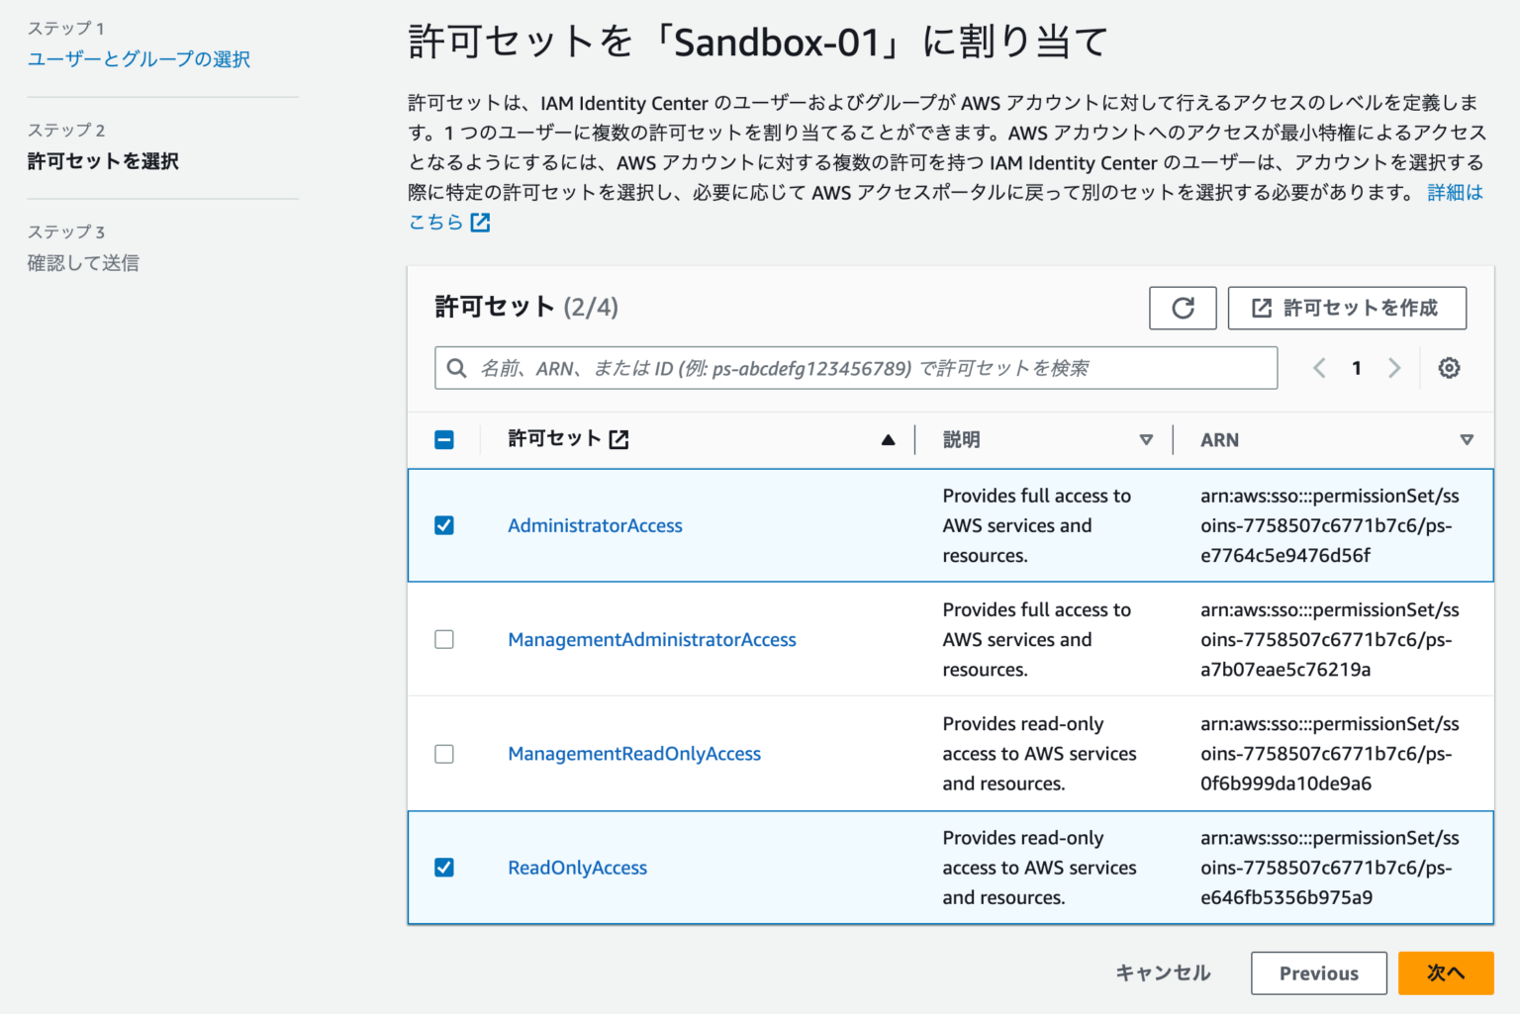The image size is (1520, 1014).
Task: Click the left pagination chevron
Action: [x=1319, y=367]
